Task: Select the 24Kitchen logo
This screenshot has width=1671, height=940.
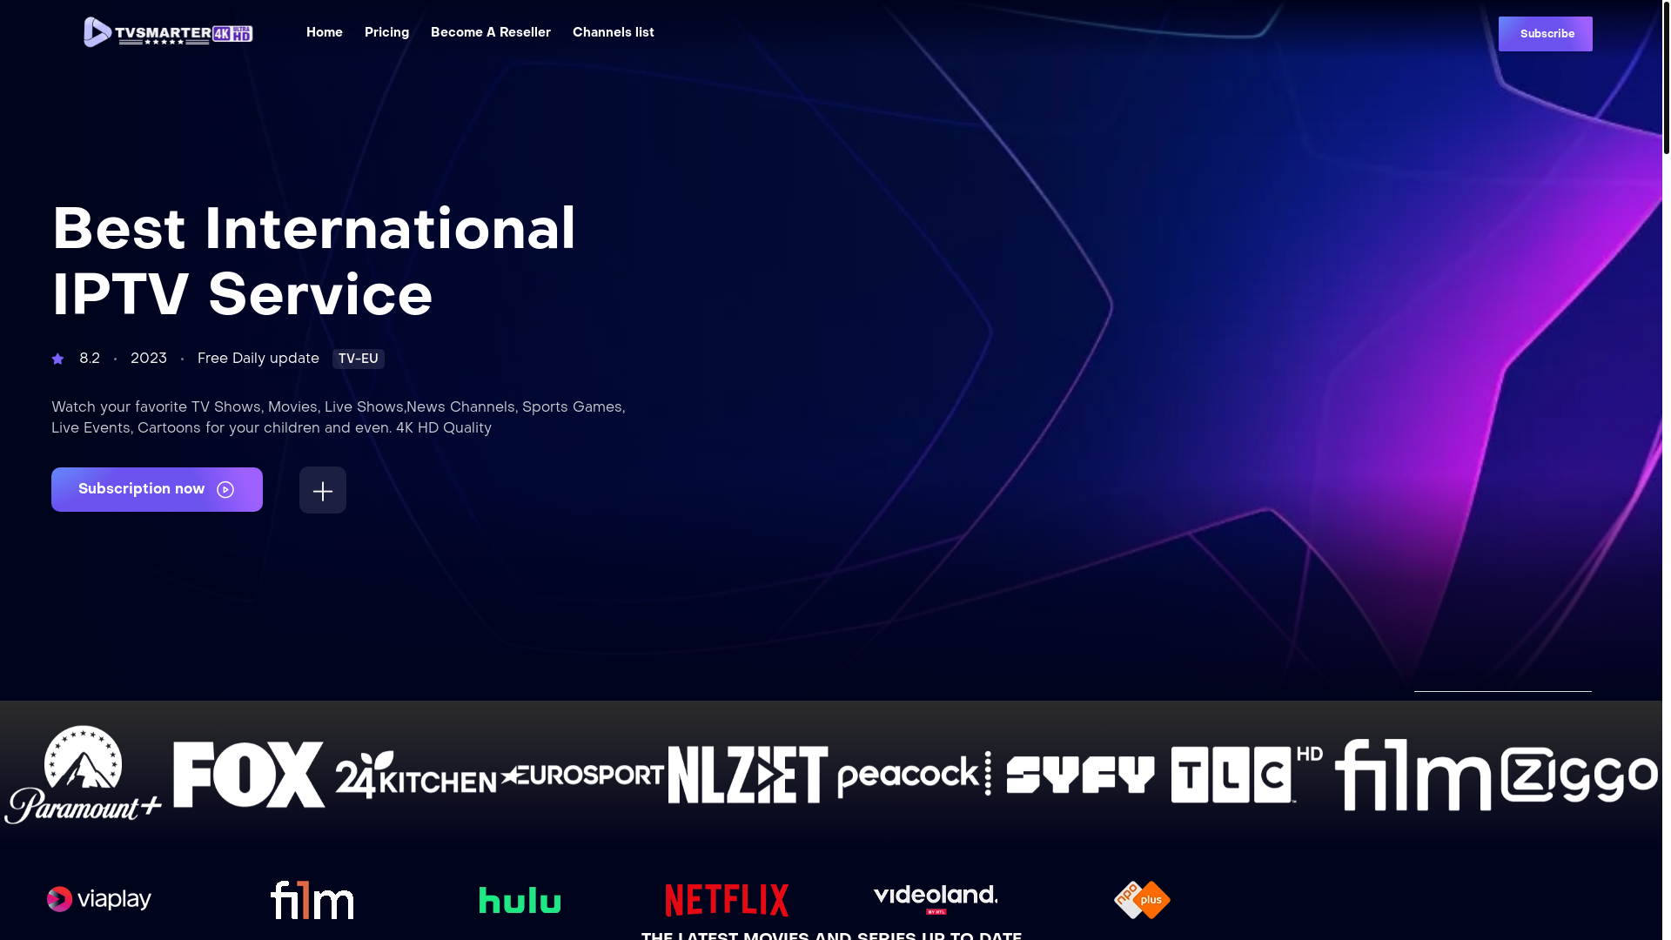Action: [416, 775]
